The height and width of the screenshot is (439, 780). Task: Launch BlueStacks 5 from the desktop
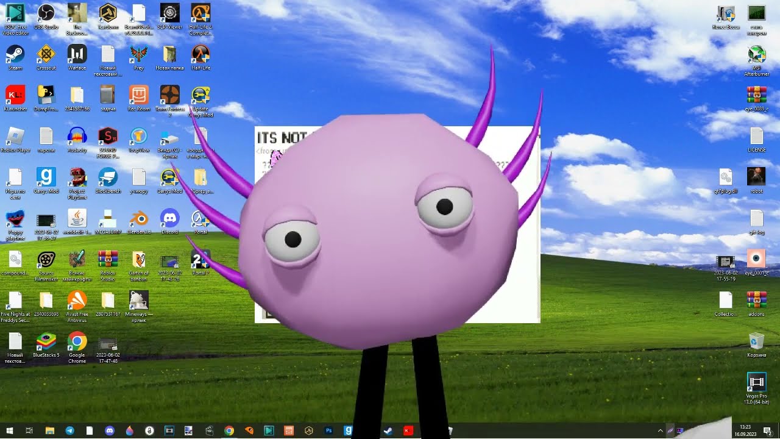tap(46, 344)
